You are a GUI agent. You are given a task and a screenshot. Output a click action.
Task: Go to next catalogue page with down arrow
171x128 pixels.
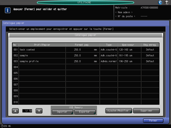point(39,111)
